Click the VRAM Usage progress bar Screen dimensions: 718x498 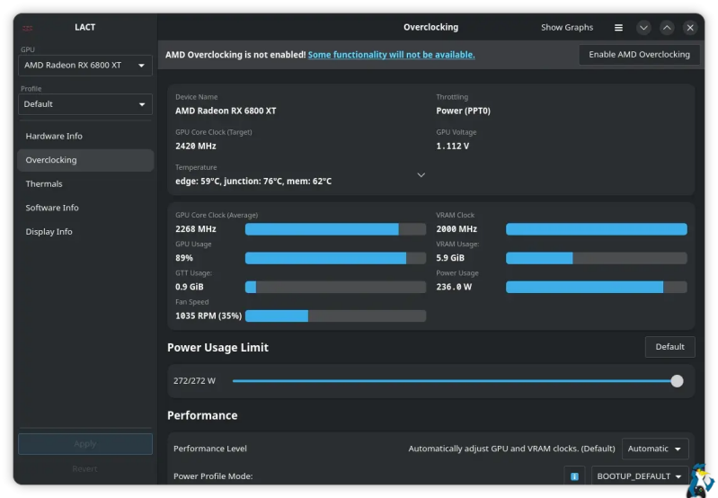point(596,258)
